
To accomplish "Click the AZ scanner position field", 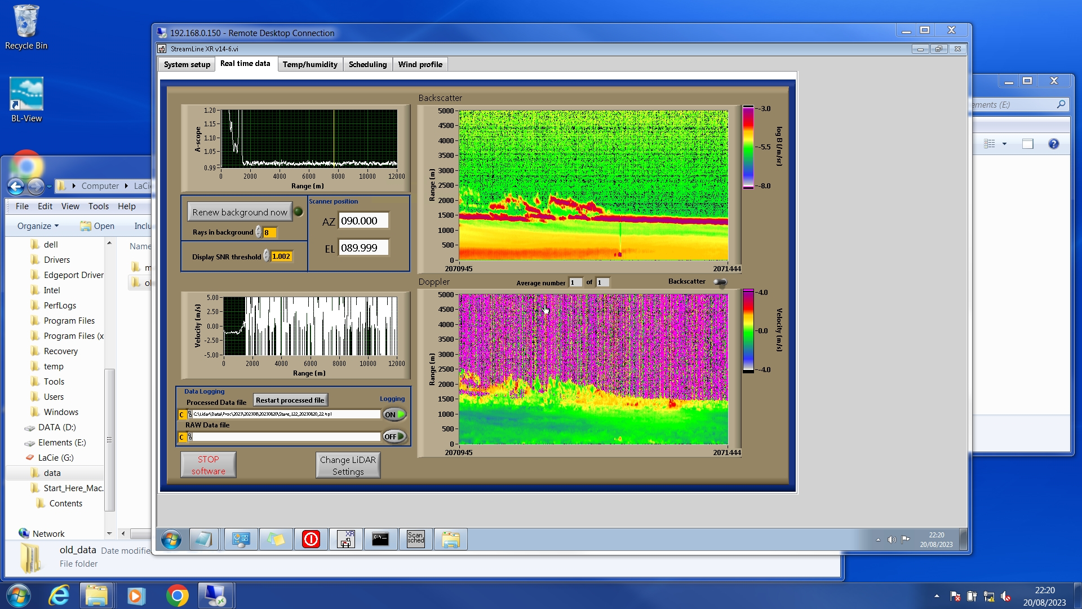I will click(363, 221).
